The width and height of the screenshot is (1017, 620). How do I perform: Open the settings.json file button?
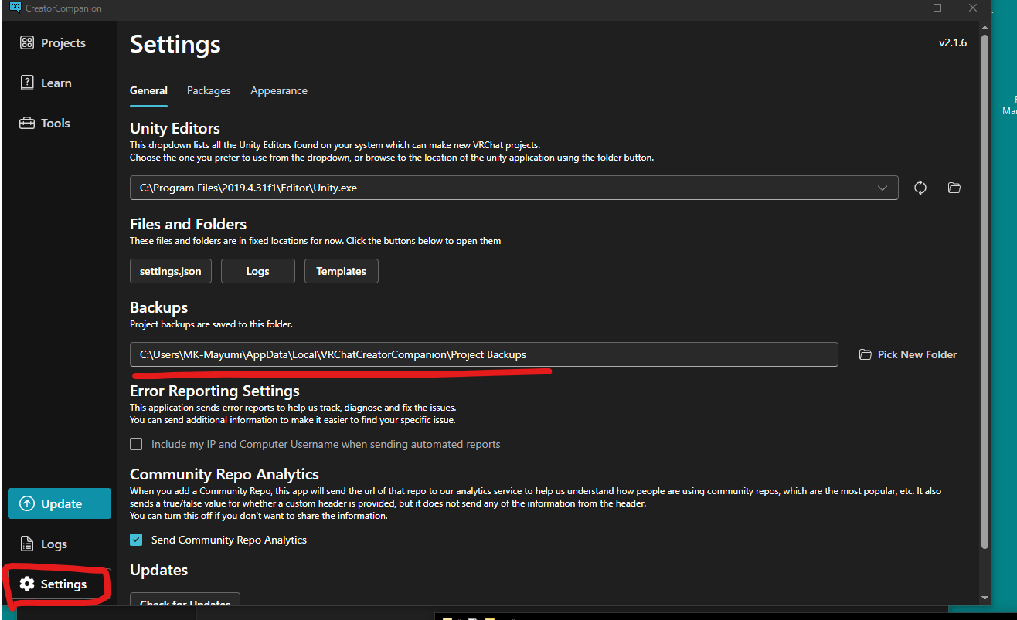click(171, 271)
